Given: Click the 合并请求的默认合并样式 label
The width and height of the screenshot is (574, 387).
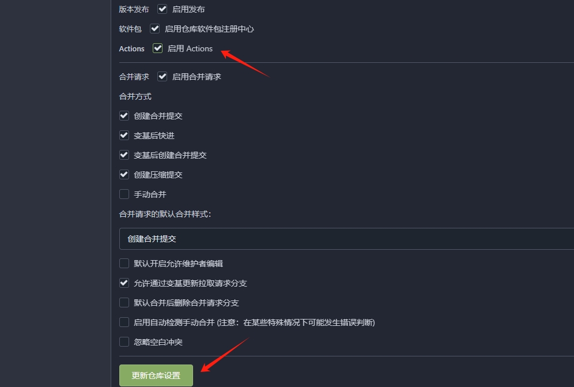Looking at the screenshot, I should [x=165, y=214].
